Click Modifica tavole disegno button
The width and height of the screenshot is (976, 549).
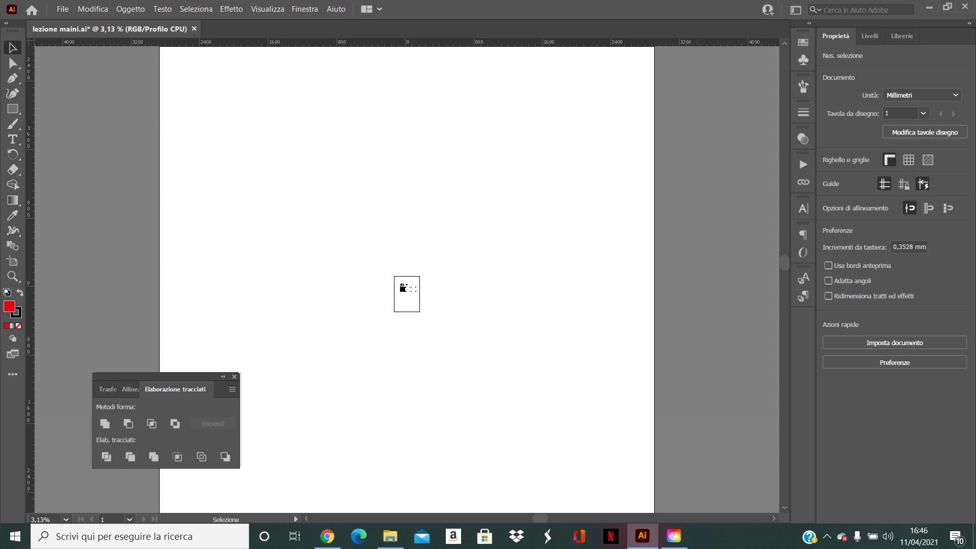pos(924,132)
